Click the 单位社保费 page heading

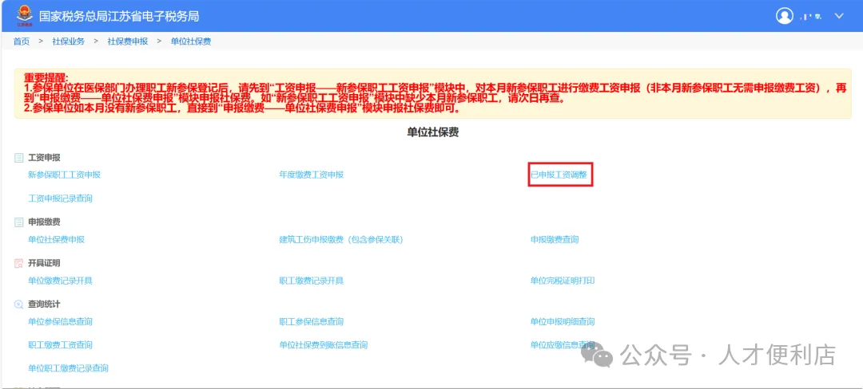[432, 133]
